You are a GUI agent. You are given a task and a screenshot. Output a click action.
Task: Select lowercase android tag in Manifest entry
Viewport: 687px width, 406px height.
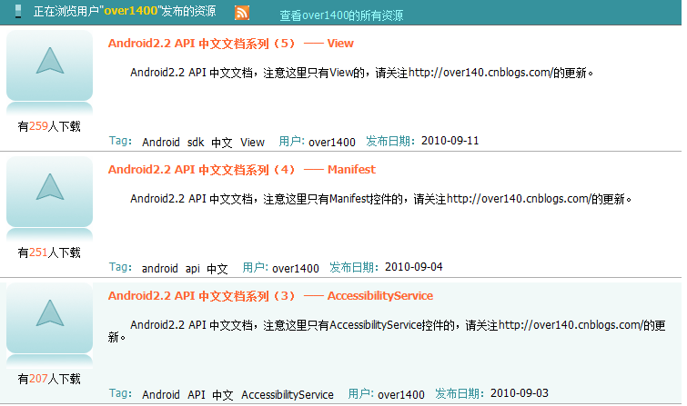click(x=159, y=268)
